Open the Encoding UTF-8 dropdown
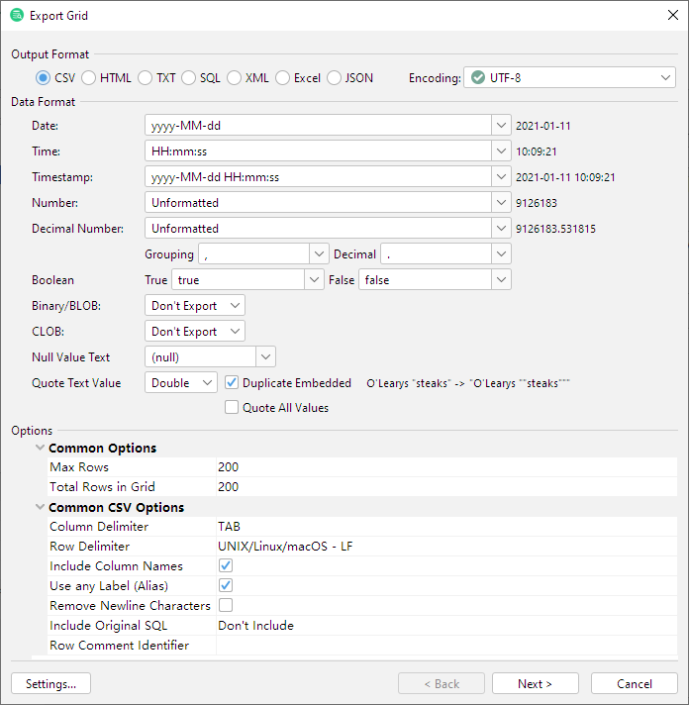 (667, 78)
